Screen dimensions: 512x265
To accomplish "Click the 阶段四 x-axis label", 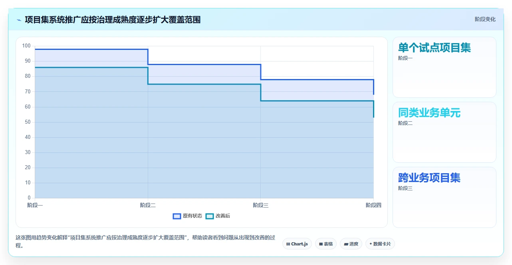I will pos(373,205).
